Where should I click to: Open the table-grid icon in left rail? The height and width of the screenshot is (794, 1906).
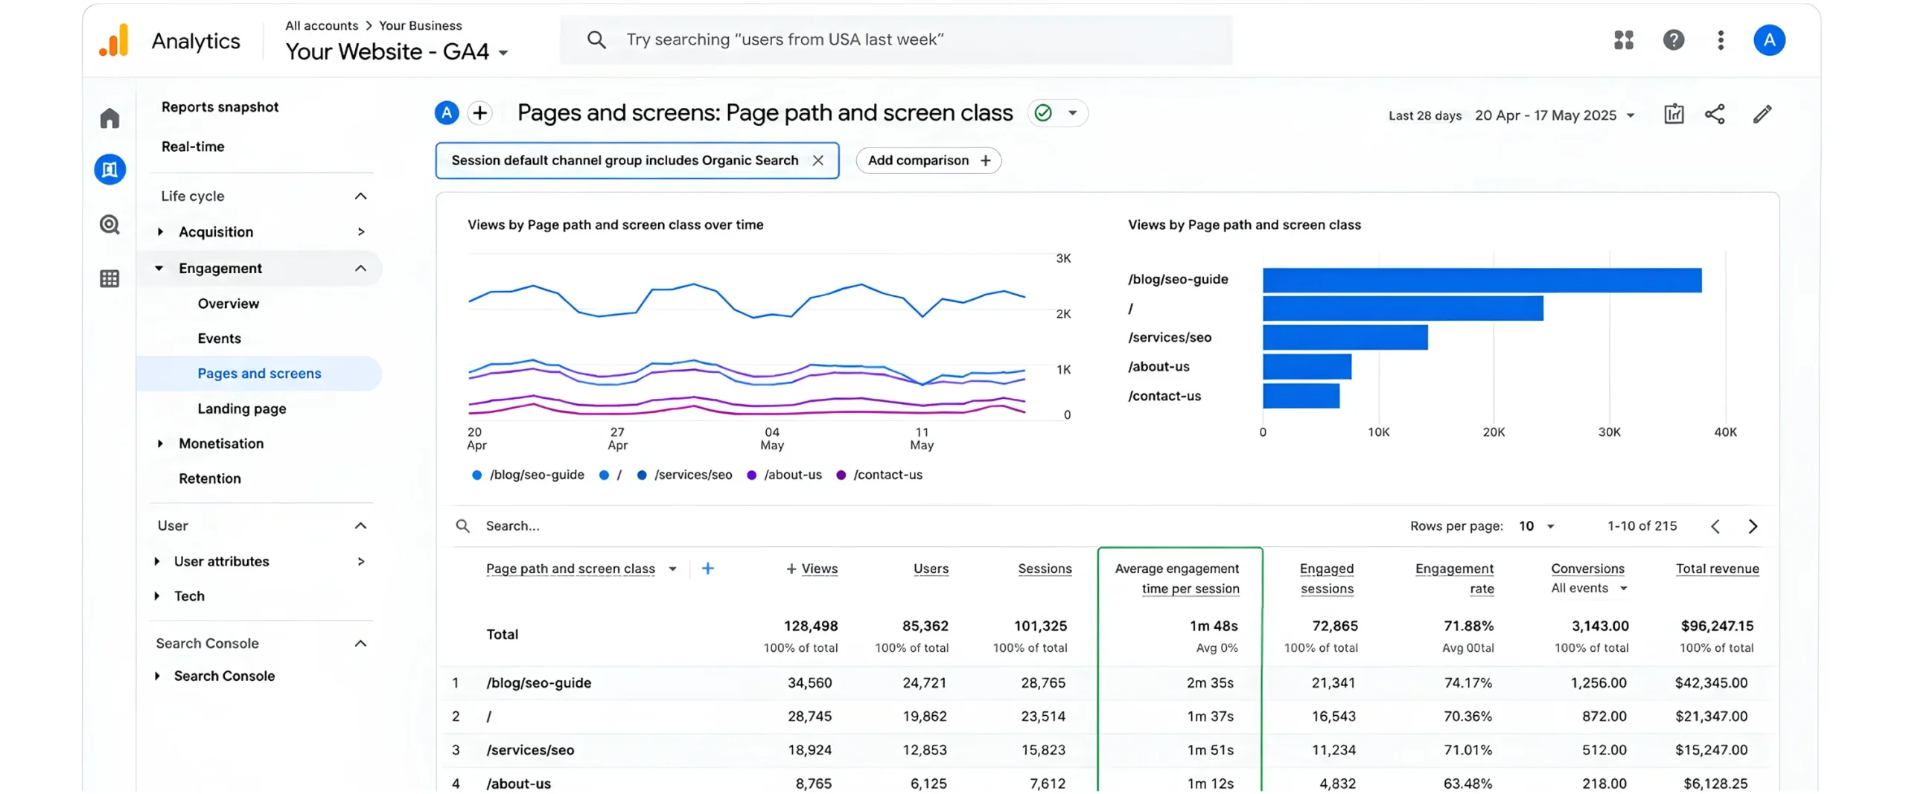coord(109,278)
